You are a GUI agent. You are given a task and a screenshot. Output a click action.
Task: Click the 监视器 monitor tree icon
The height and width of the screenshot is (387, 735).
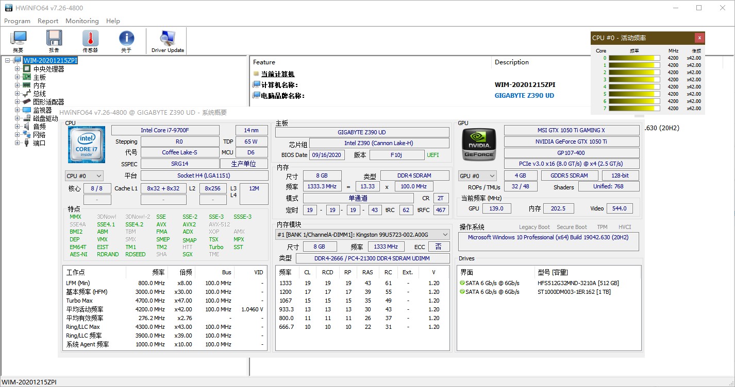tap(27, 110)
